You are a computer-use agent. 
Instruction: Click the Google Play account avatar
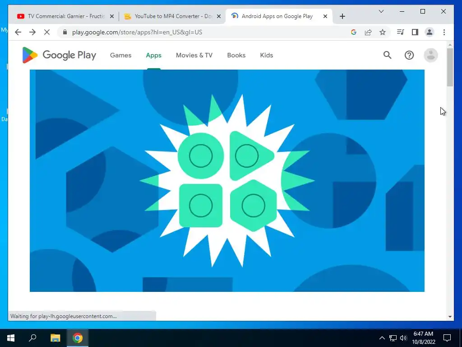[430, 55]
